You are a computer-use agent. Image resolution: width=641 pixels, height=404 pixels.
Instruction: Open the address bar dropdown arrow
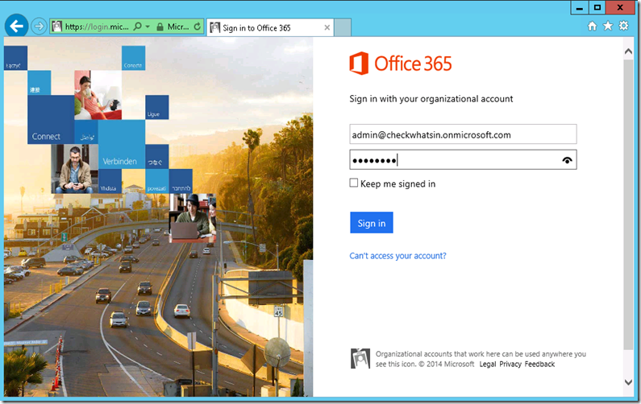(x=148, y=27)
